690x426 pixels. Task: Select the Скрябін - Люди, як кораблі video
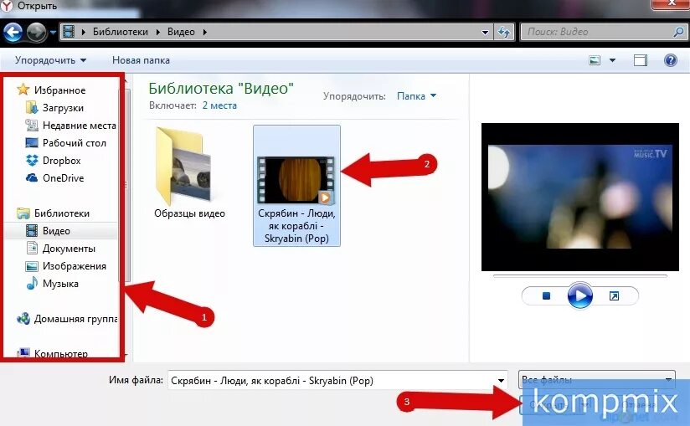point(296,186)
